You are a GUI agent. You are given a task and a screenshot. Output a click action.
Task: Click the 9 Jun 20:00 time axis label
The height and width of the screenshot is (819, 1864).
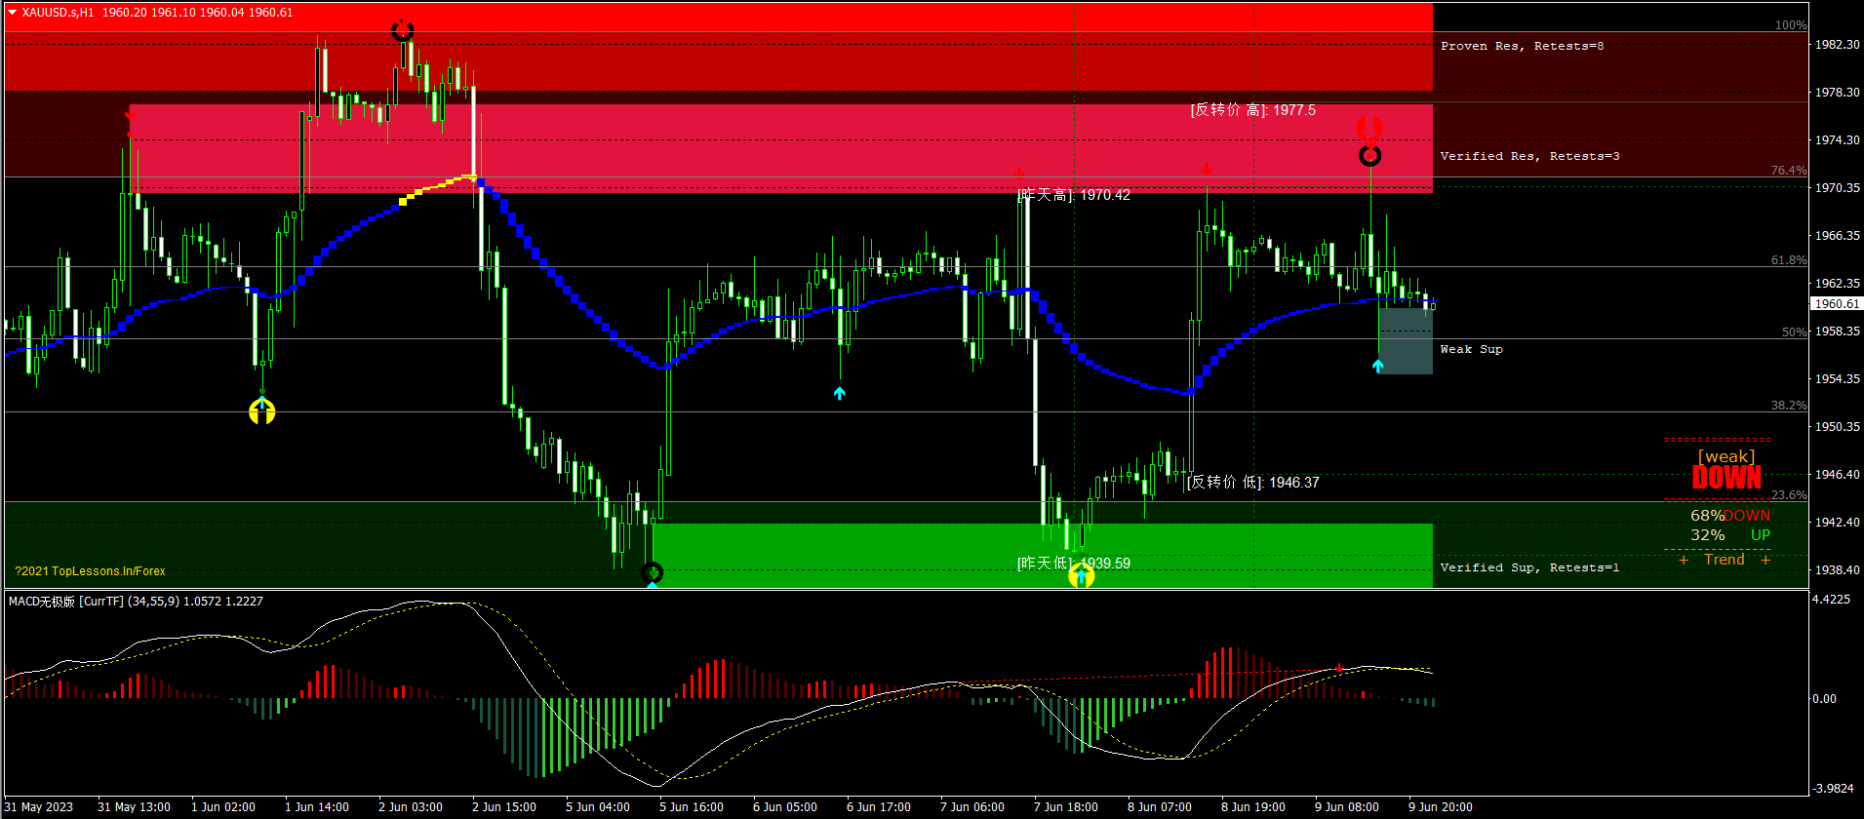point(1441,807)
